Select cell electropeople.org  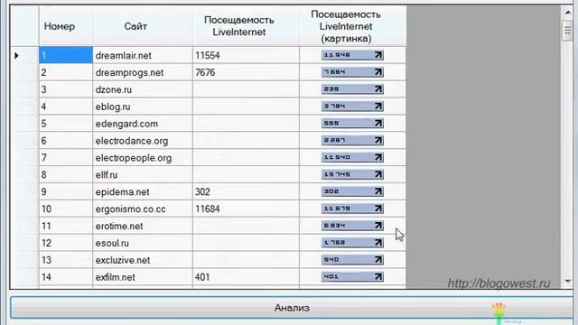tap(143, 157)
